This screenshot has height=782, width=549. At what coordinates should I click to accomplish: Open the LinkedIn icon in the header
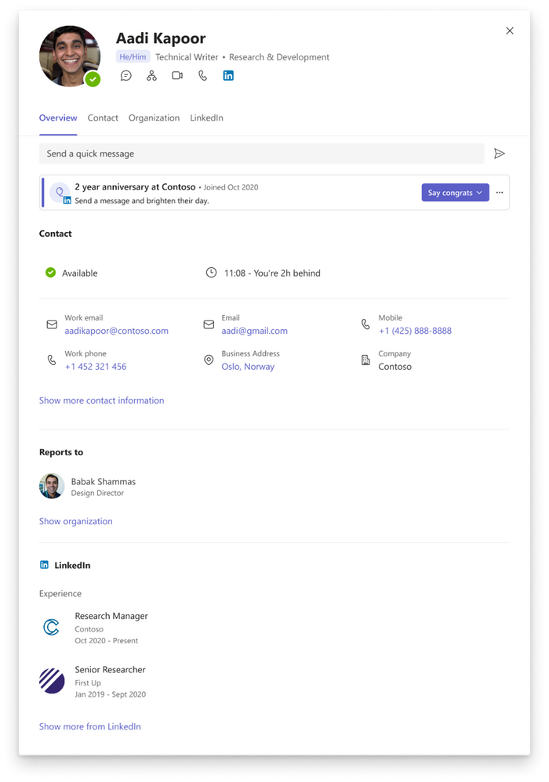(227, 75)
